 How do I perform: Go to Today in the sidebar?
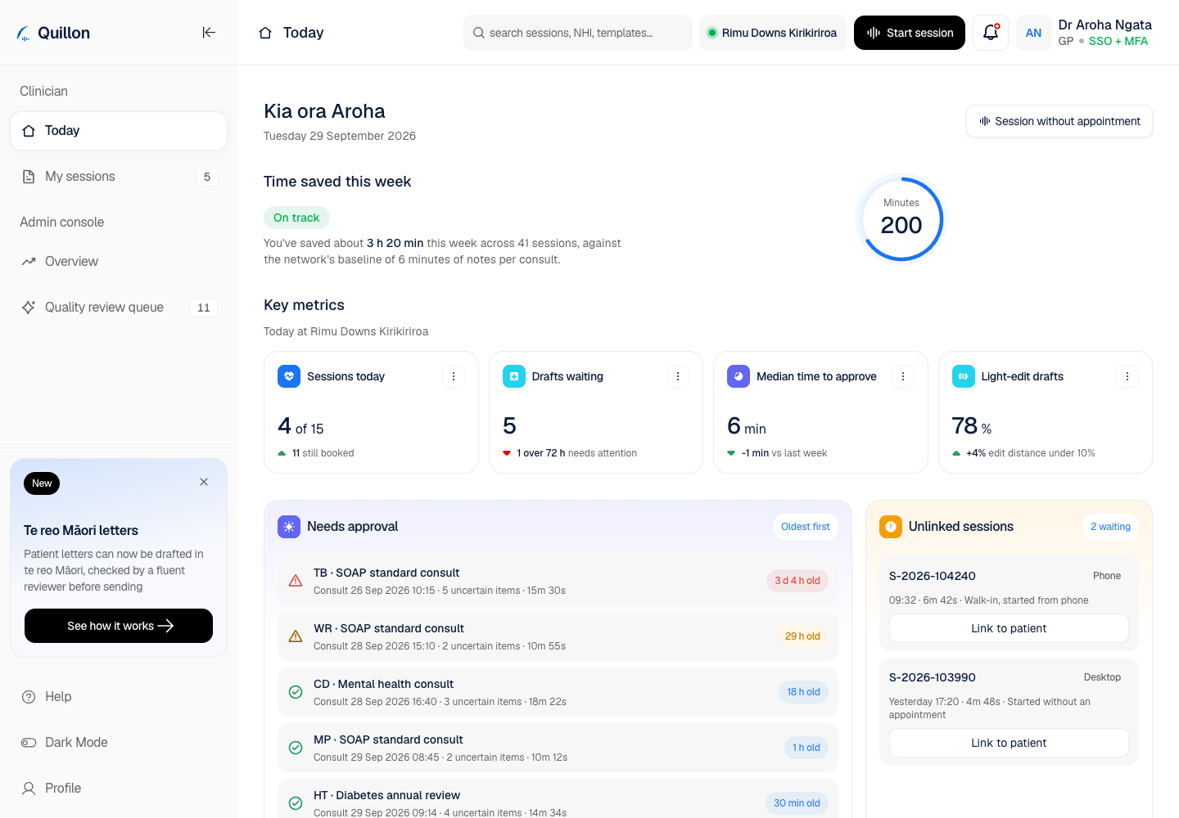pos(119,131)
